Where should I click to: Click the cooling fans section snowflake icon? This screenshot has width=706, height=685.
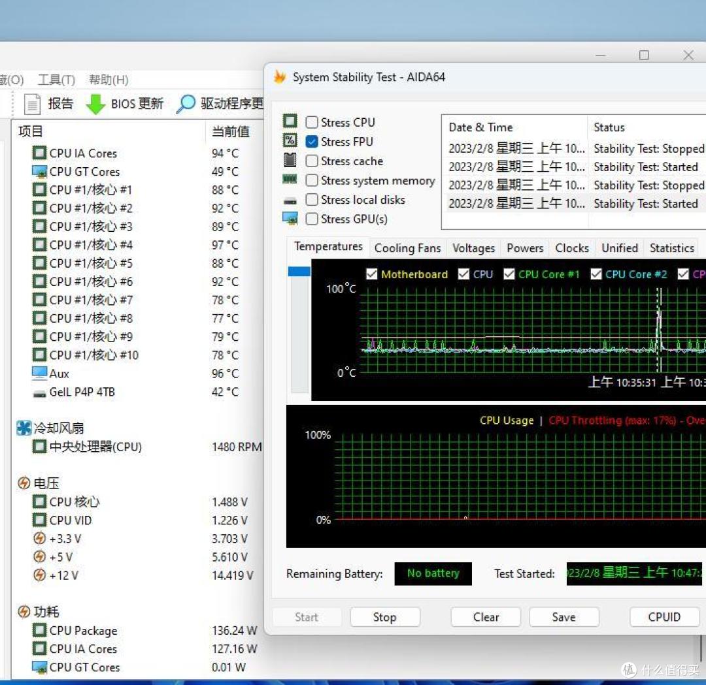(x=24, y=428)
